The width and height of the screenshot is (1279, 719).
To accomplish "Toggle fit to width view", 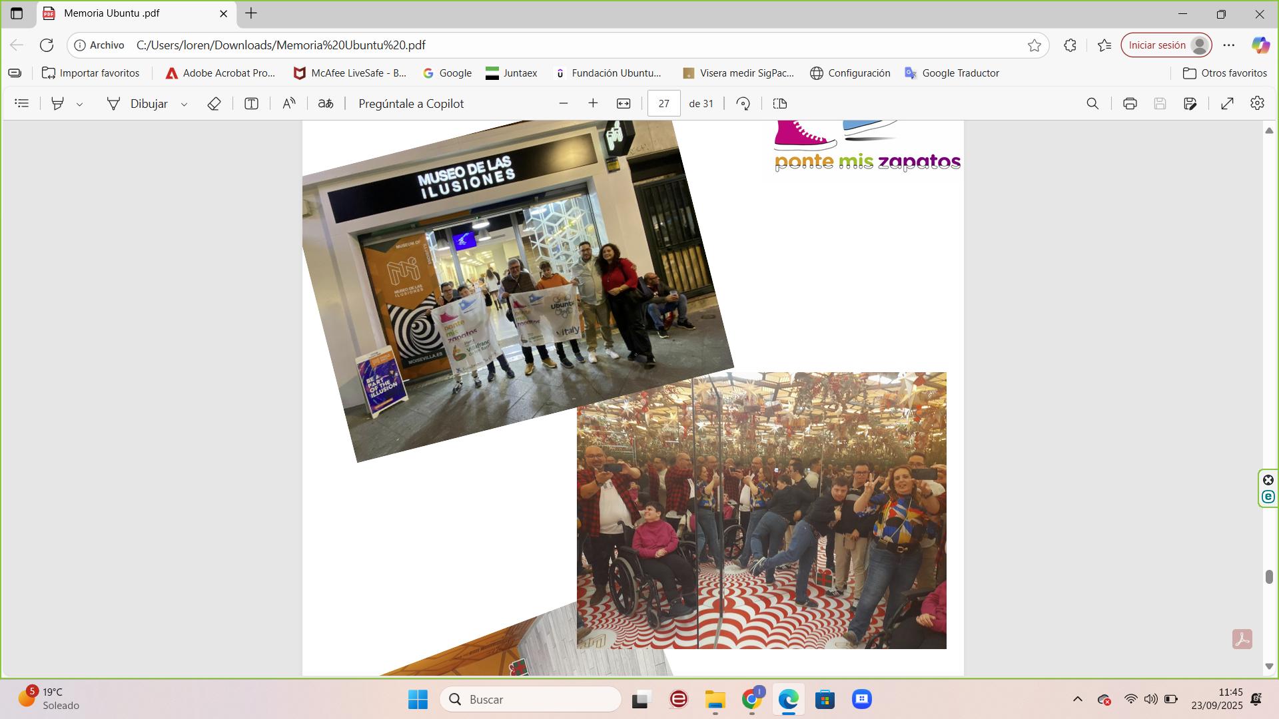I will click(624, 104).
